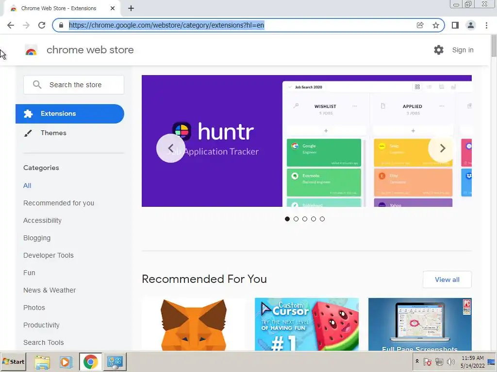The height and width of the screenshot is (372, 497).
Task: Click the Search the store field
Action: tap(74, 85)
